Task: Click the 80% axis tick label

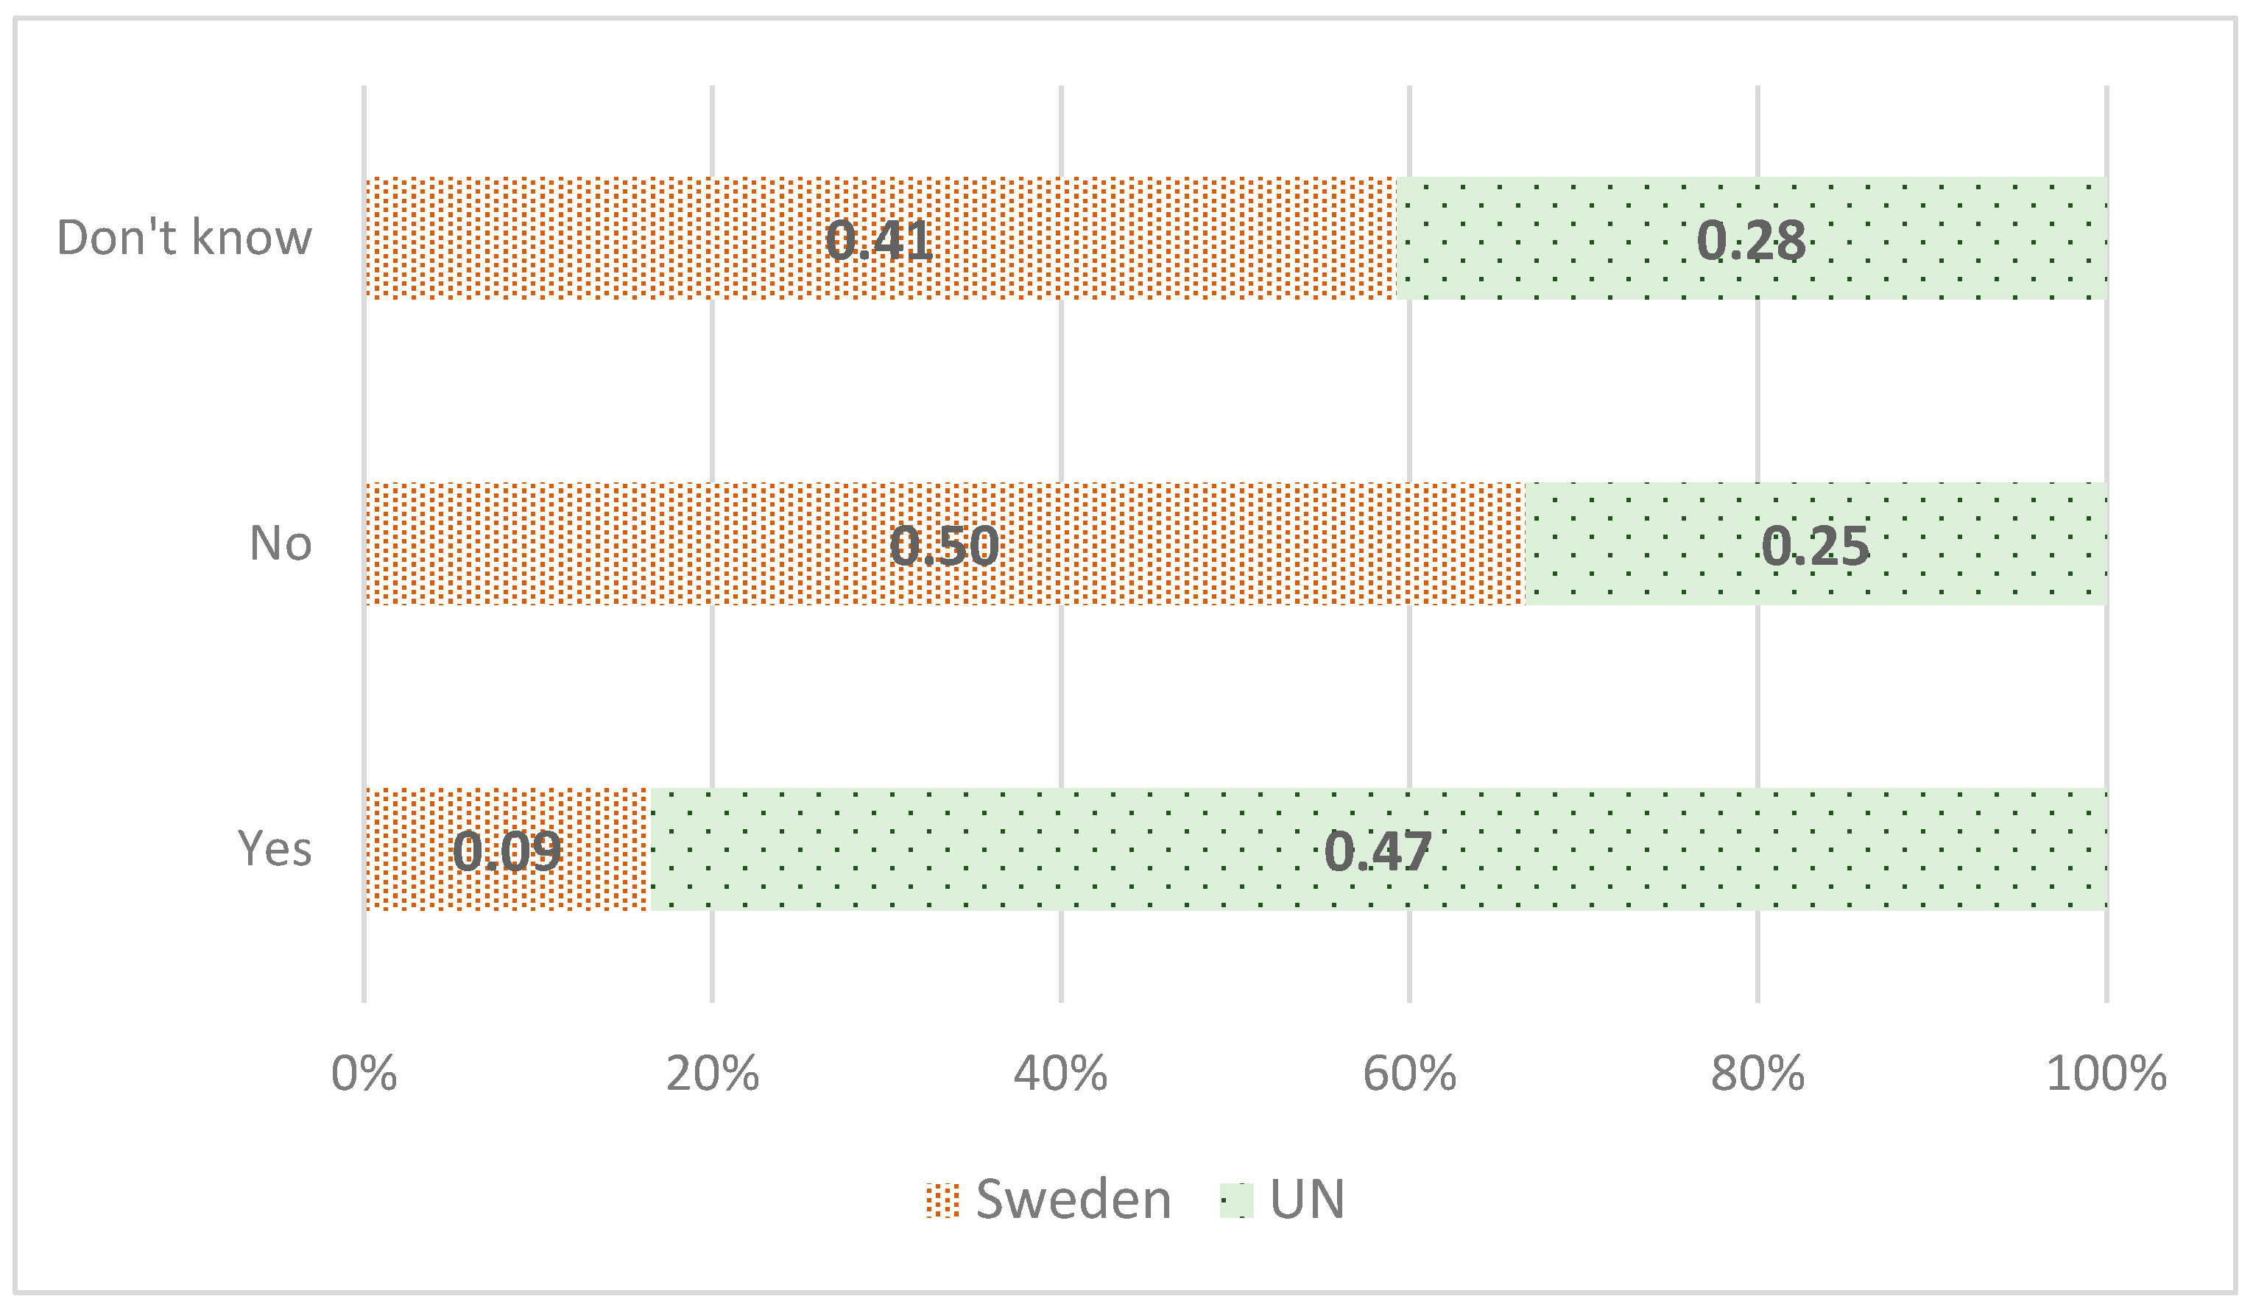Action: pos(1757,1074)
